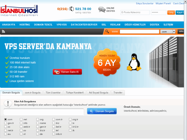
Task: Check the .eu extension checkbox
Action: (5, 134)
